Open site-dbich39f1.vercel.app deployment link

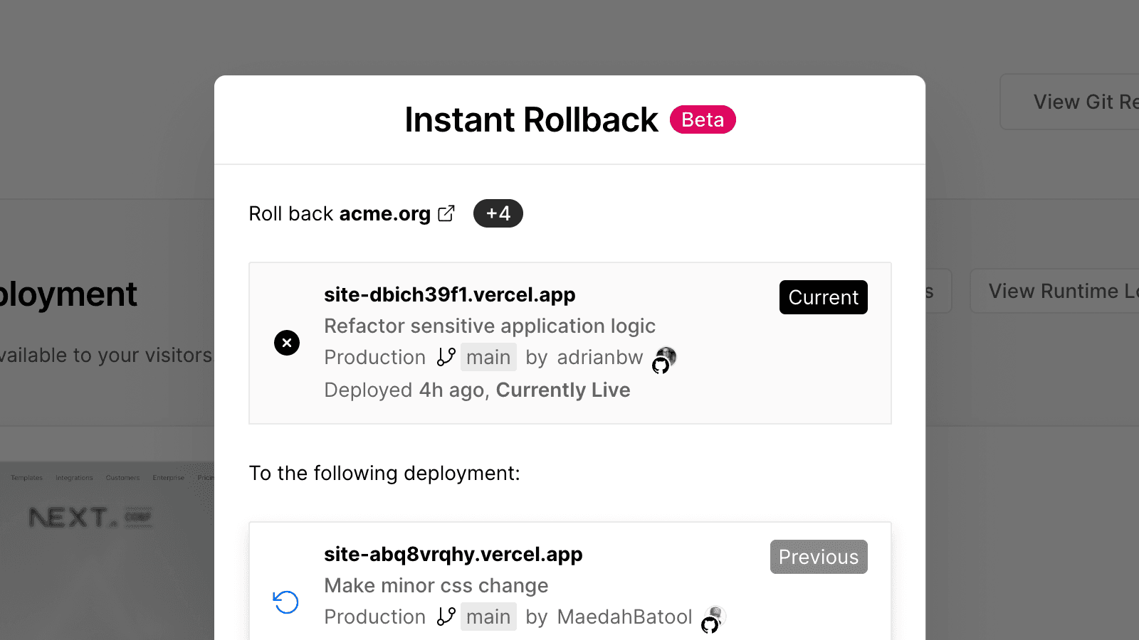tap(449, 294)
